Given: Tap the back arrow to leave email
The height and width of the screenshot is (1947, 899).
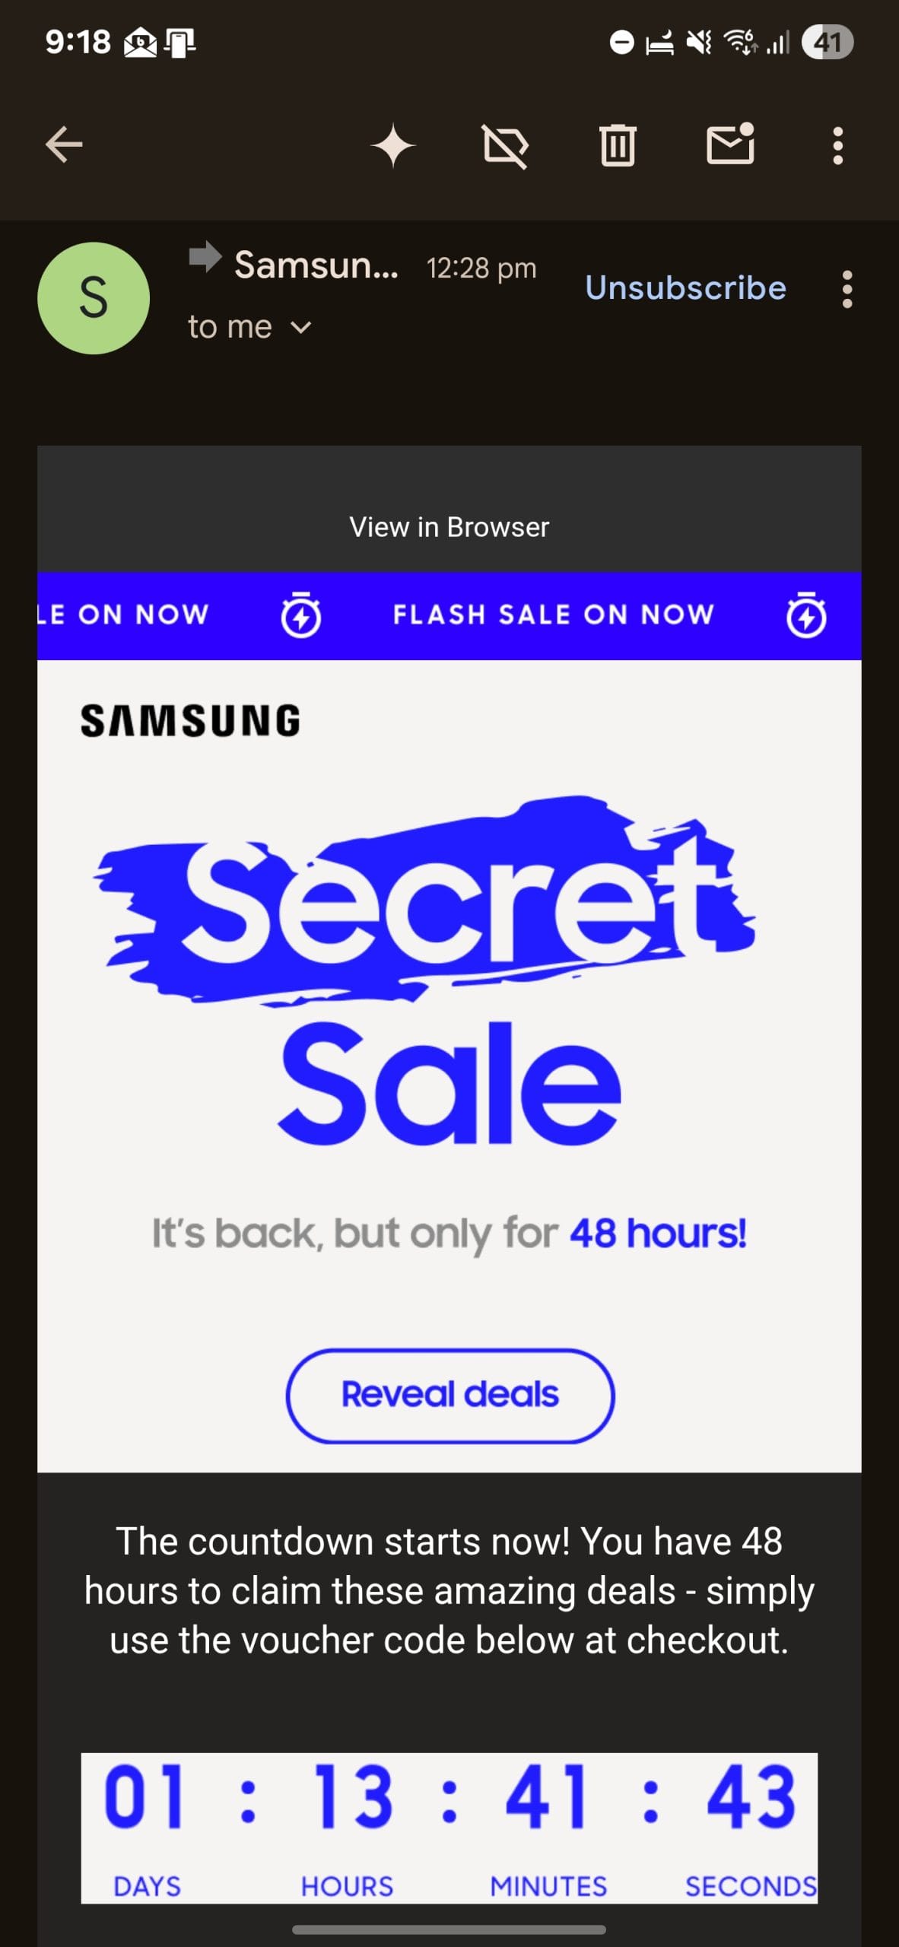Looking at the screenshot, I should coord(64,145).
